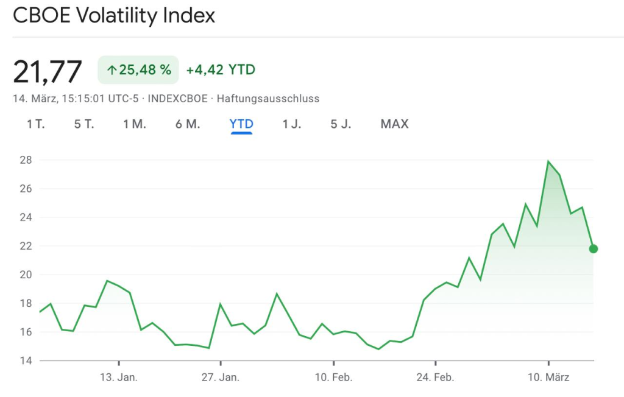Viewport: 624px width, 397px height.
Task: Click the CBOE Volatility Index title
Action: click(x=114, y=16)
